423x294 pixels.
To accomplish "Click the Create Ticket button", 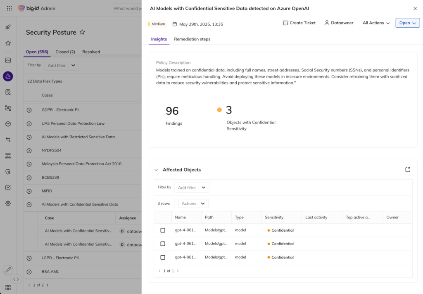I will 299,23.
